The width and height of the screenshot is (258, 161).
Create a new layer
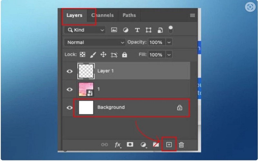pyautogui.click(x=169, y=145)
